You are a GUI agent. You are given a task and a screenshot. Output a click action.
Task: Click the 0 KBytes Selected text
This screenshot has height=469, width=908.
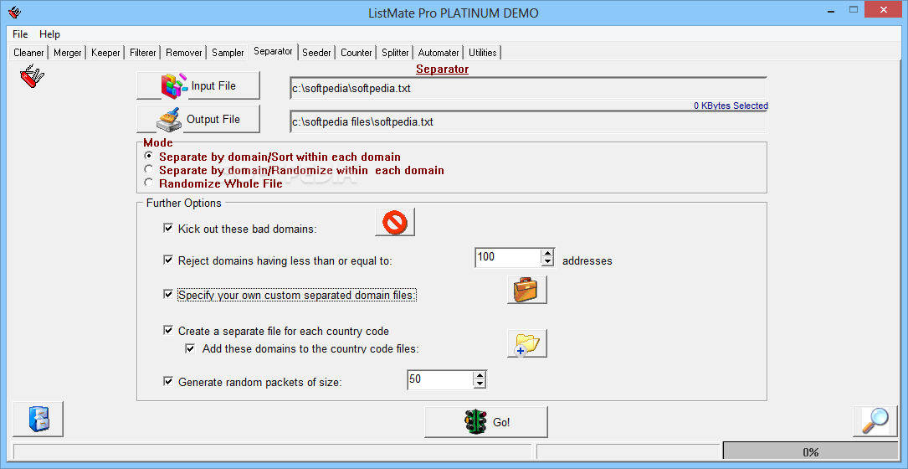[x=731, y=106]
